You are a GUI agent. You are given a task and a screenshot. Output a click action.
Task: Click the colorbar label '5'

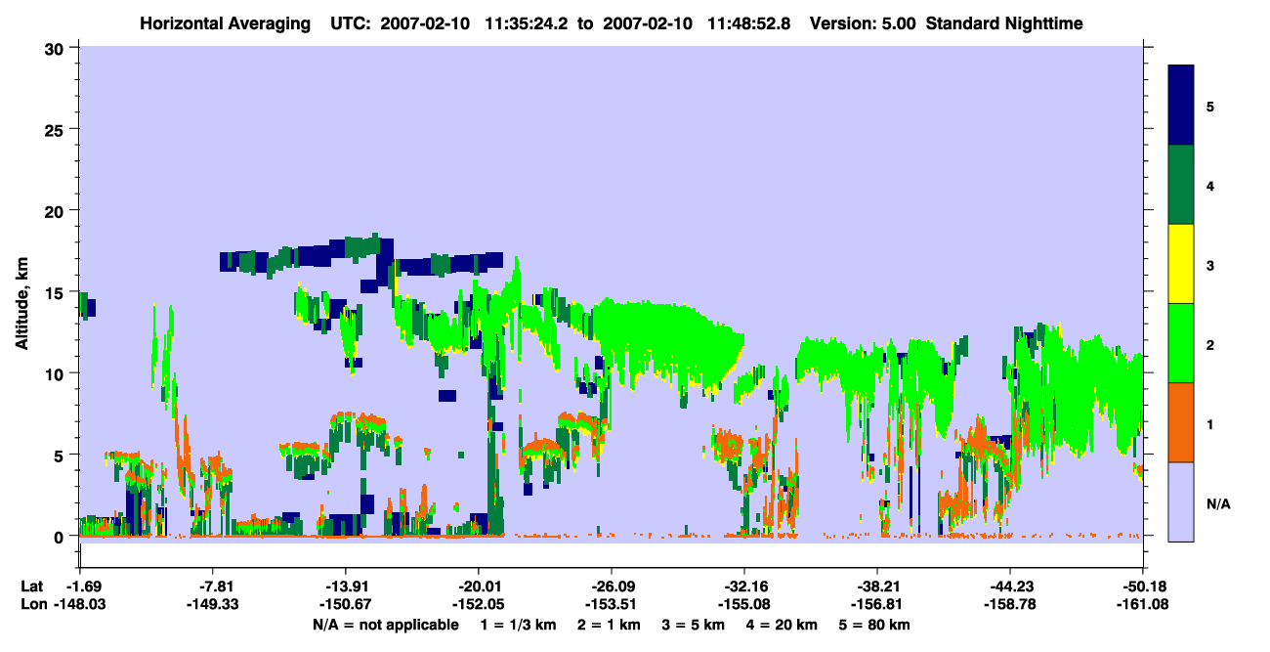click(1210, 106)
